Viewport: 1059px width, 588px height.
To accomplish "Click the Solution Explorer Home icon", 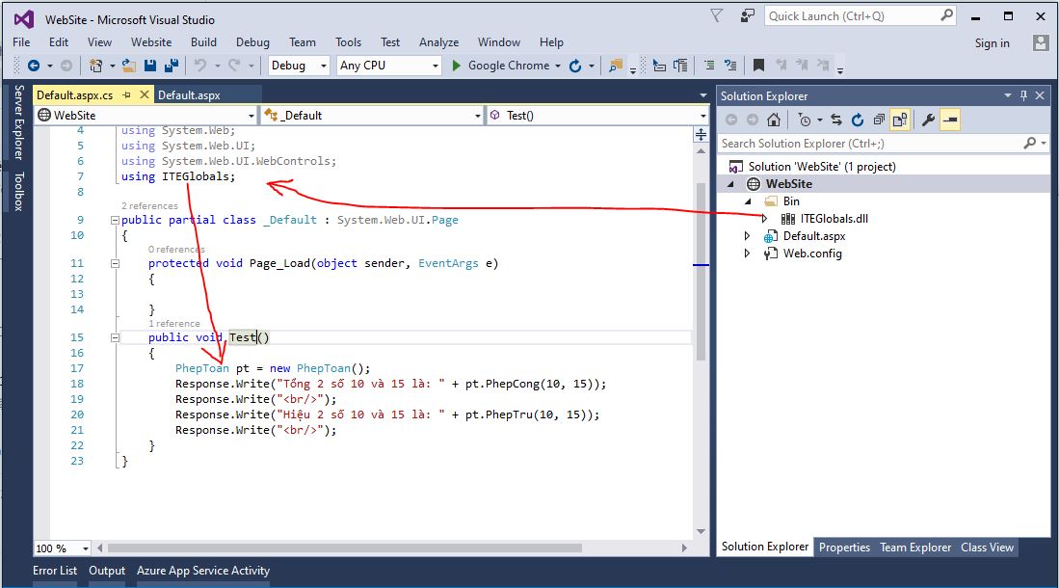I will pyautogui.click(x=774, y=120).
